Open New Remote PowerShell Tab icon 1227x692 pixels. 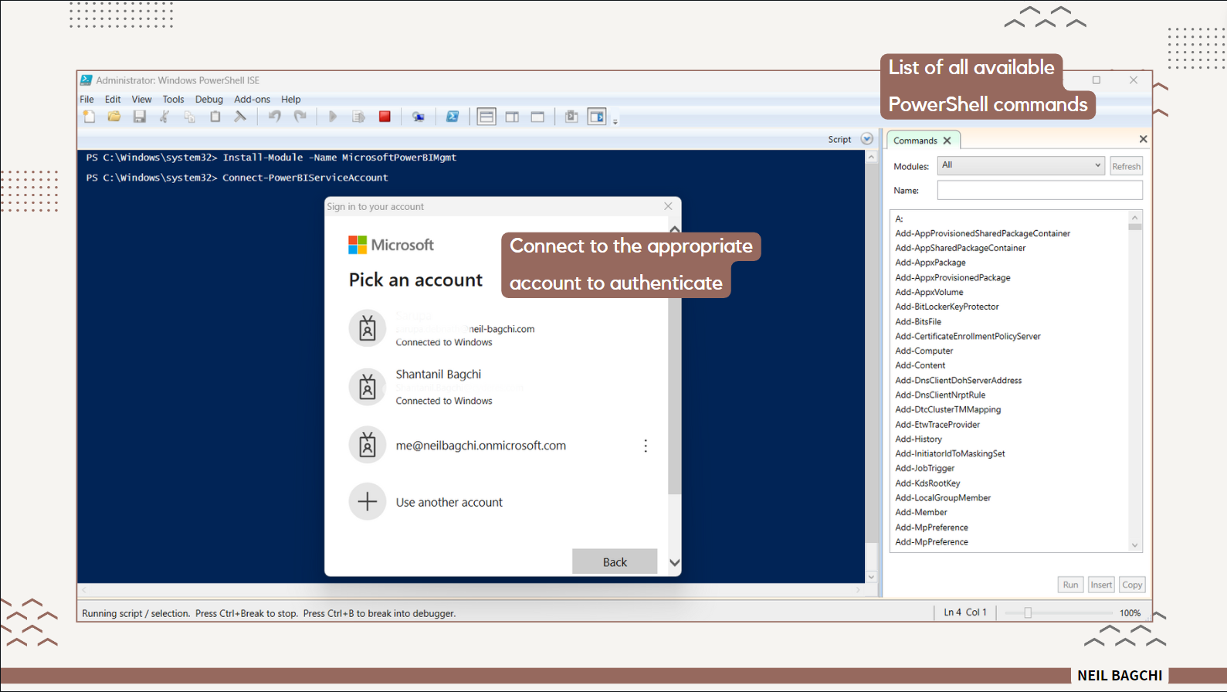point(419,117)
